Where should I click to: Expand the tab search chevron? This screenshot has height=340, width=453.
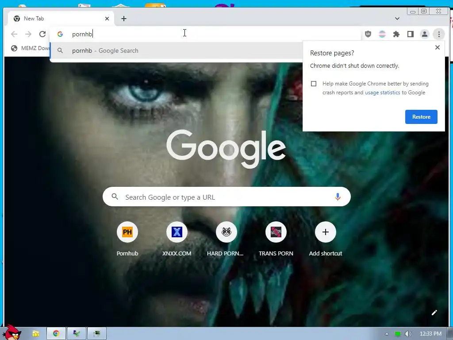(x=397, y=19)
